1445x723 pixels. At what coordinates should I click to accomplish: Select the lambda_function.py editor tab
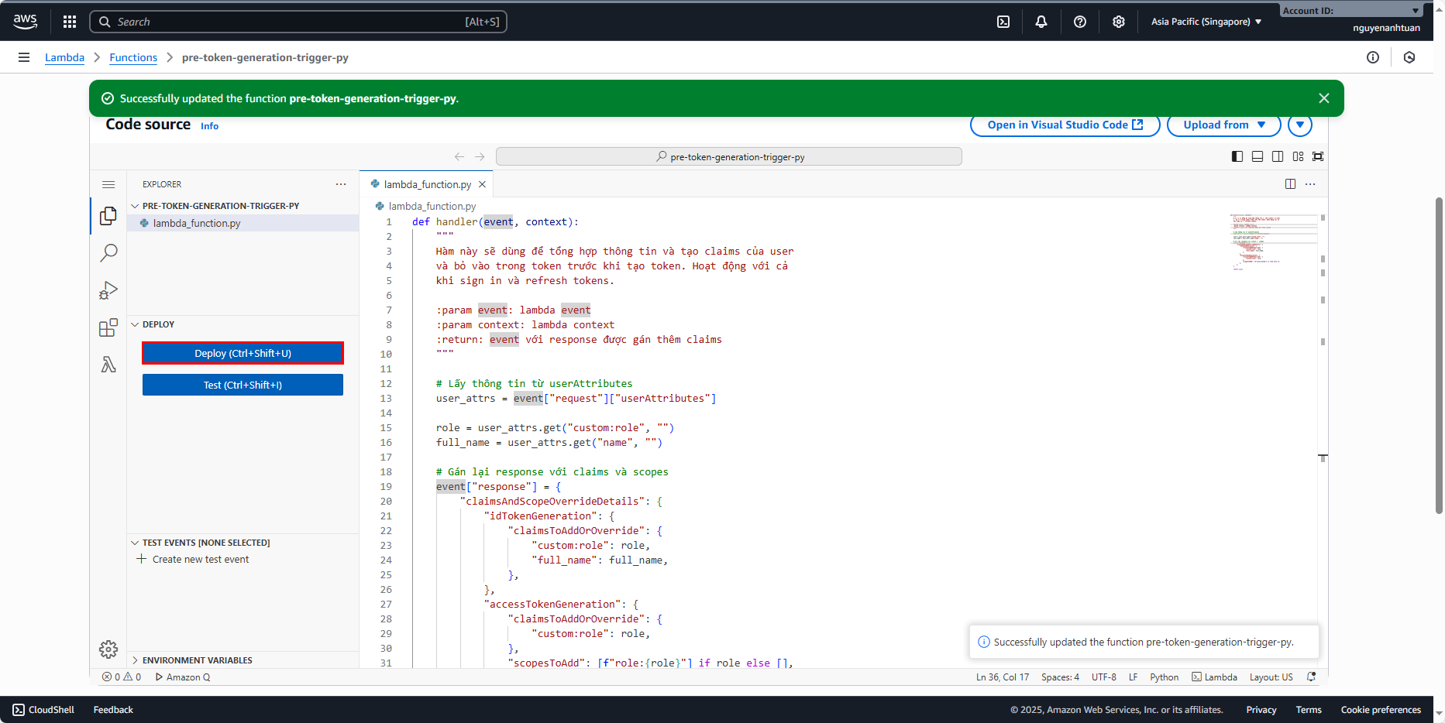(x=427, y=184)
